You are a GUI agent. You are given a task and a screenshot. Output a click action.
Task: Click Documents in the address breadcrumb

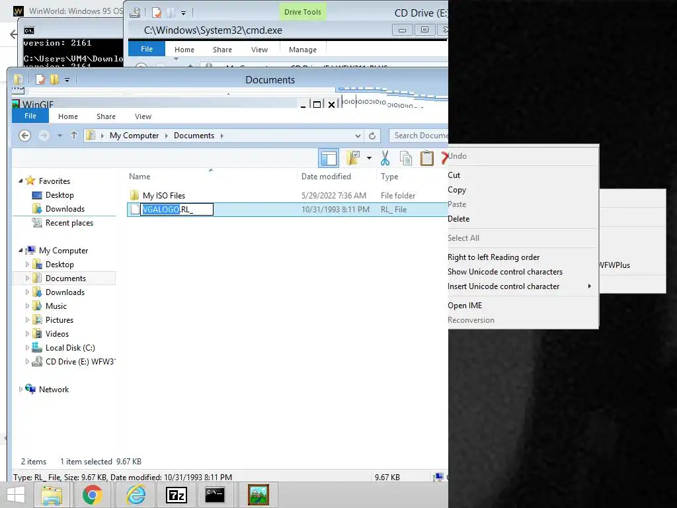[194, 136]
